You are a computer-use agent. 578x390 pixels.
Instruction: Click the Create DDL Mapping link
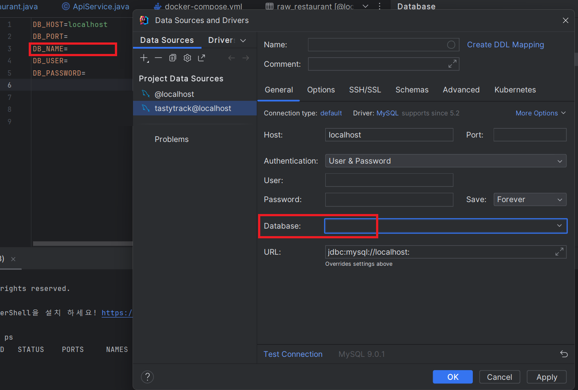pos(506,45)
